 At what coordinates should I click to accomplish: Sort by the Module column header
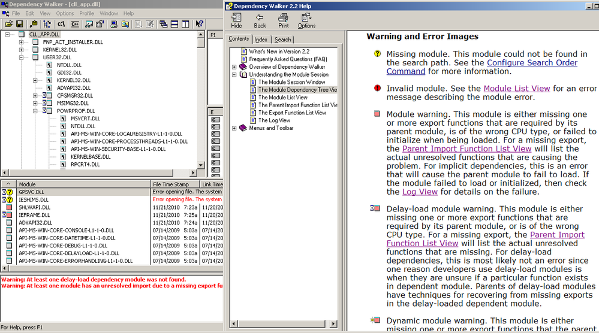pyautogui.click(x=83, y=184)
